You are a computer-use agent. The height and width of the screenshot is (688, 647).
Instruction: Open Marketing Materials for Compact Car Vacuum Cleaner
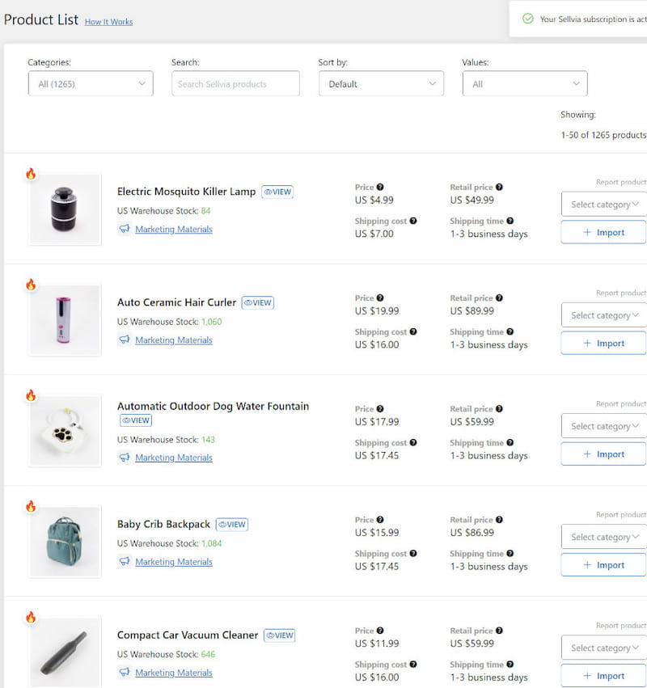(174, 673)
